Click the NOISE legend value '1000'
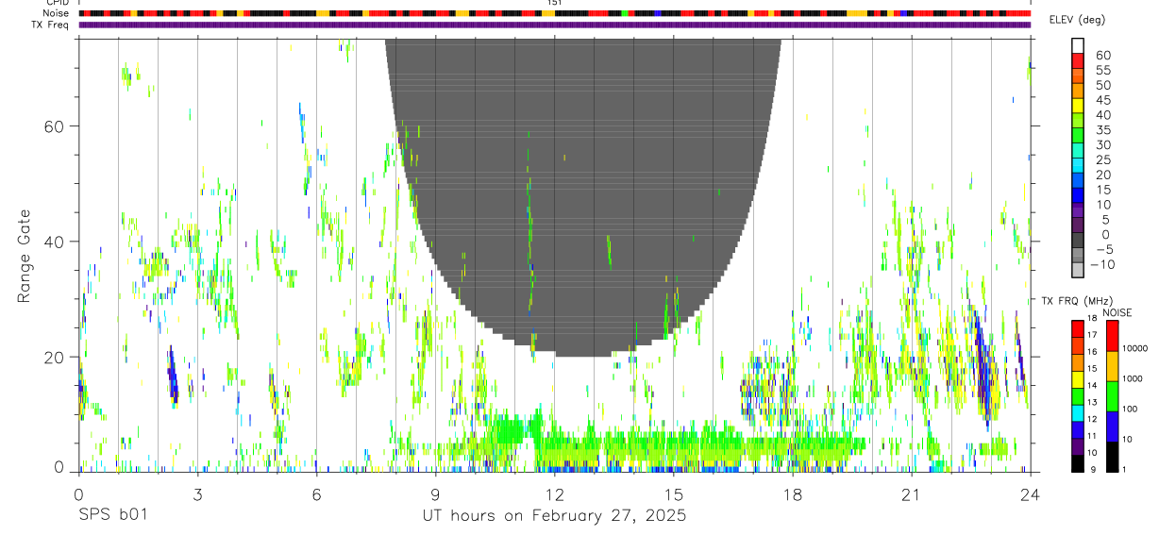 (x=1134, y=378)
